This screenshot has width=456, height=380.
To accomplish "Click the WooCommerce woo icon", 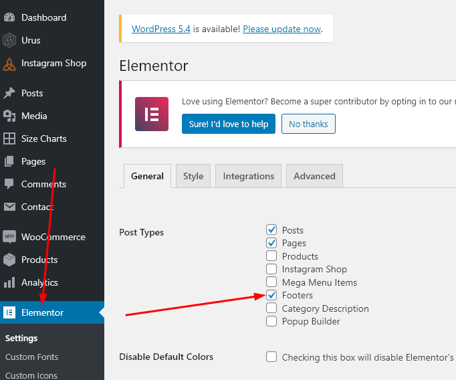I will [9, 236].
